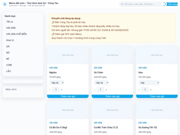Decrease Sò Chén quantity with minus
This screenshot has width=180, height=135.
(95, 90)
